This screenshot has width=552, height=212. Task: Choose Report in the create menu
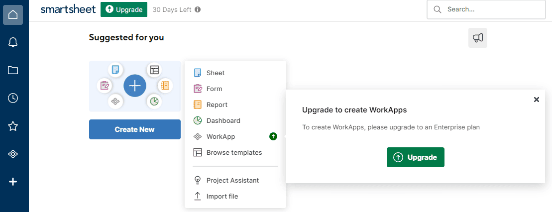[235, 105]
